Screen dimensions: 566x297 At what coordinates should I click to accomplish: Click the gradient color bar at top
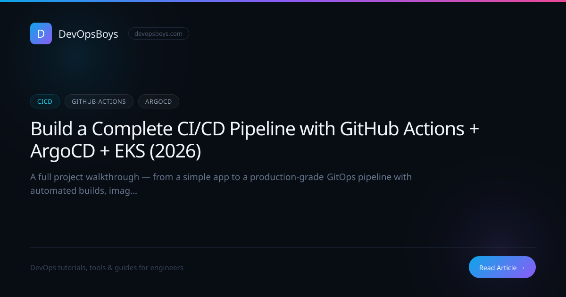pyautogui.click(x=283, y=1)
